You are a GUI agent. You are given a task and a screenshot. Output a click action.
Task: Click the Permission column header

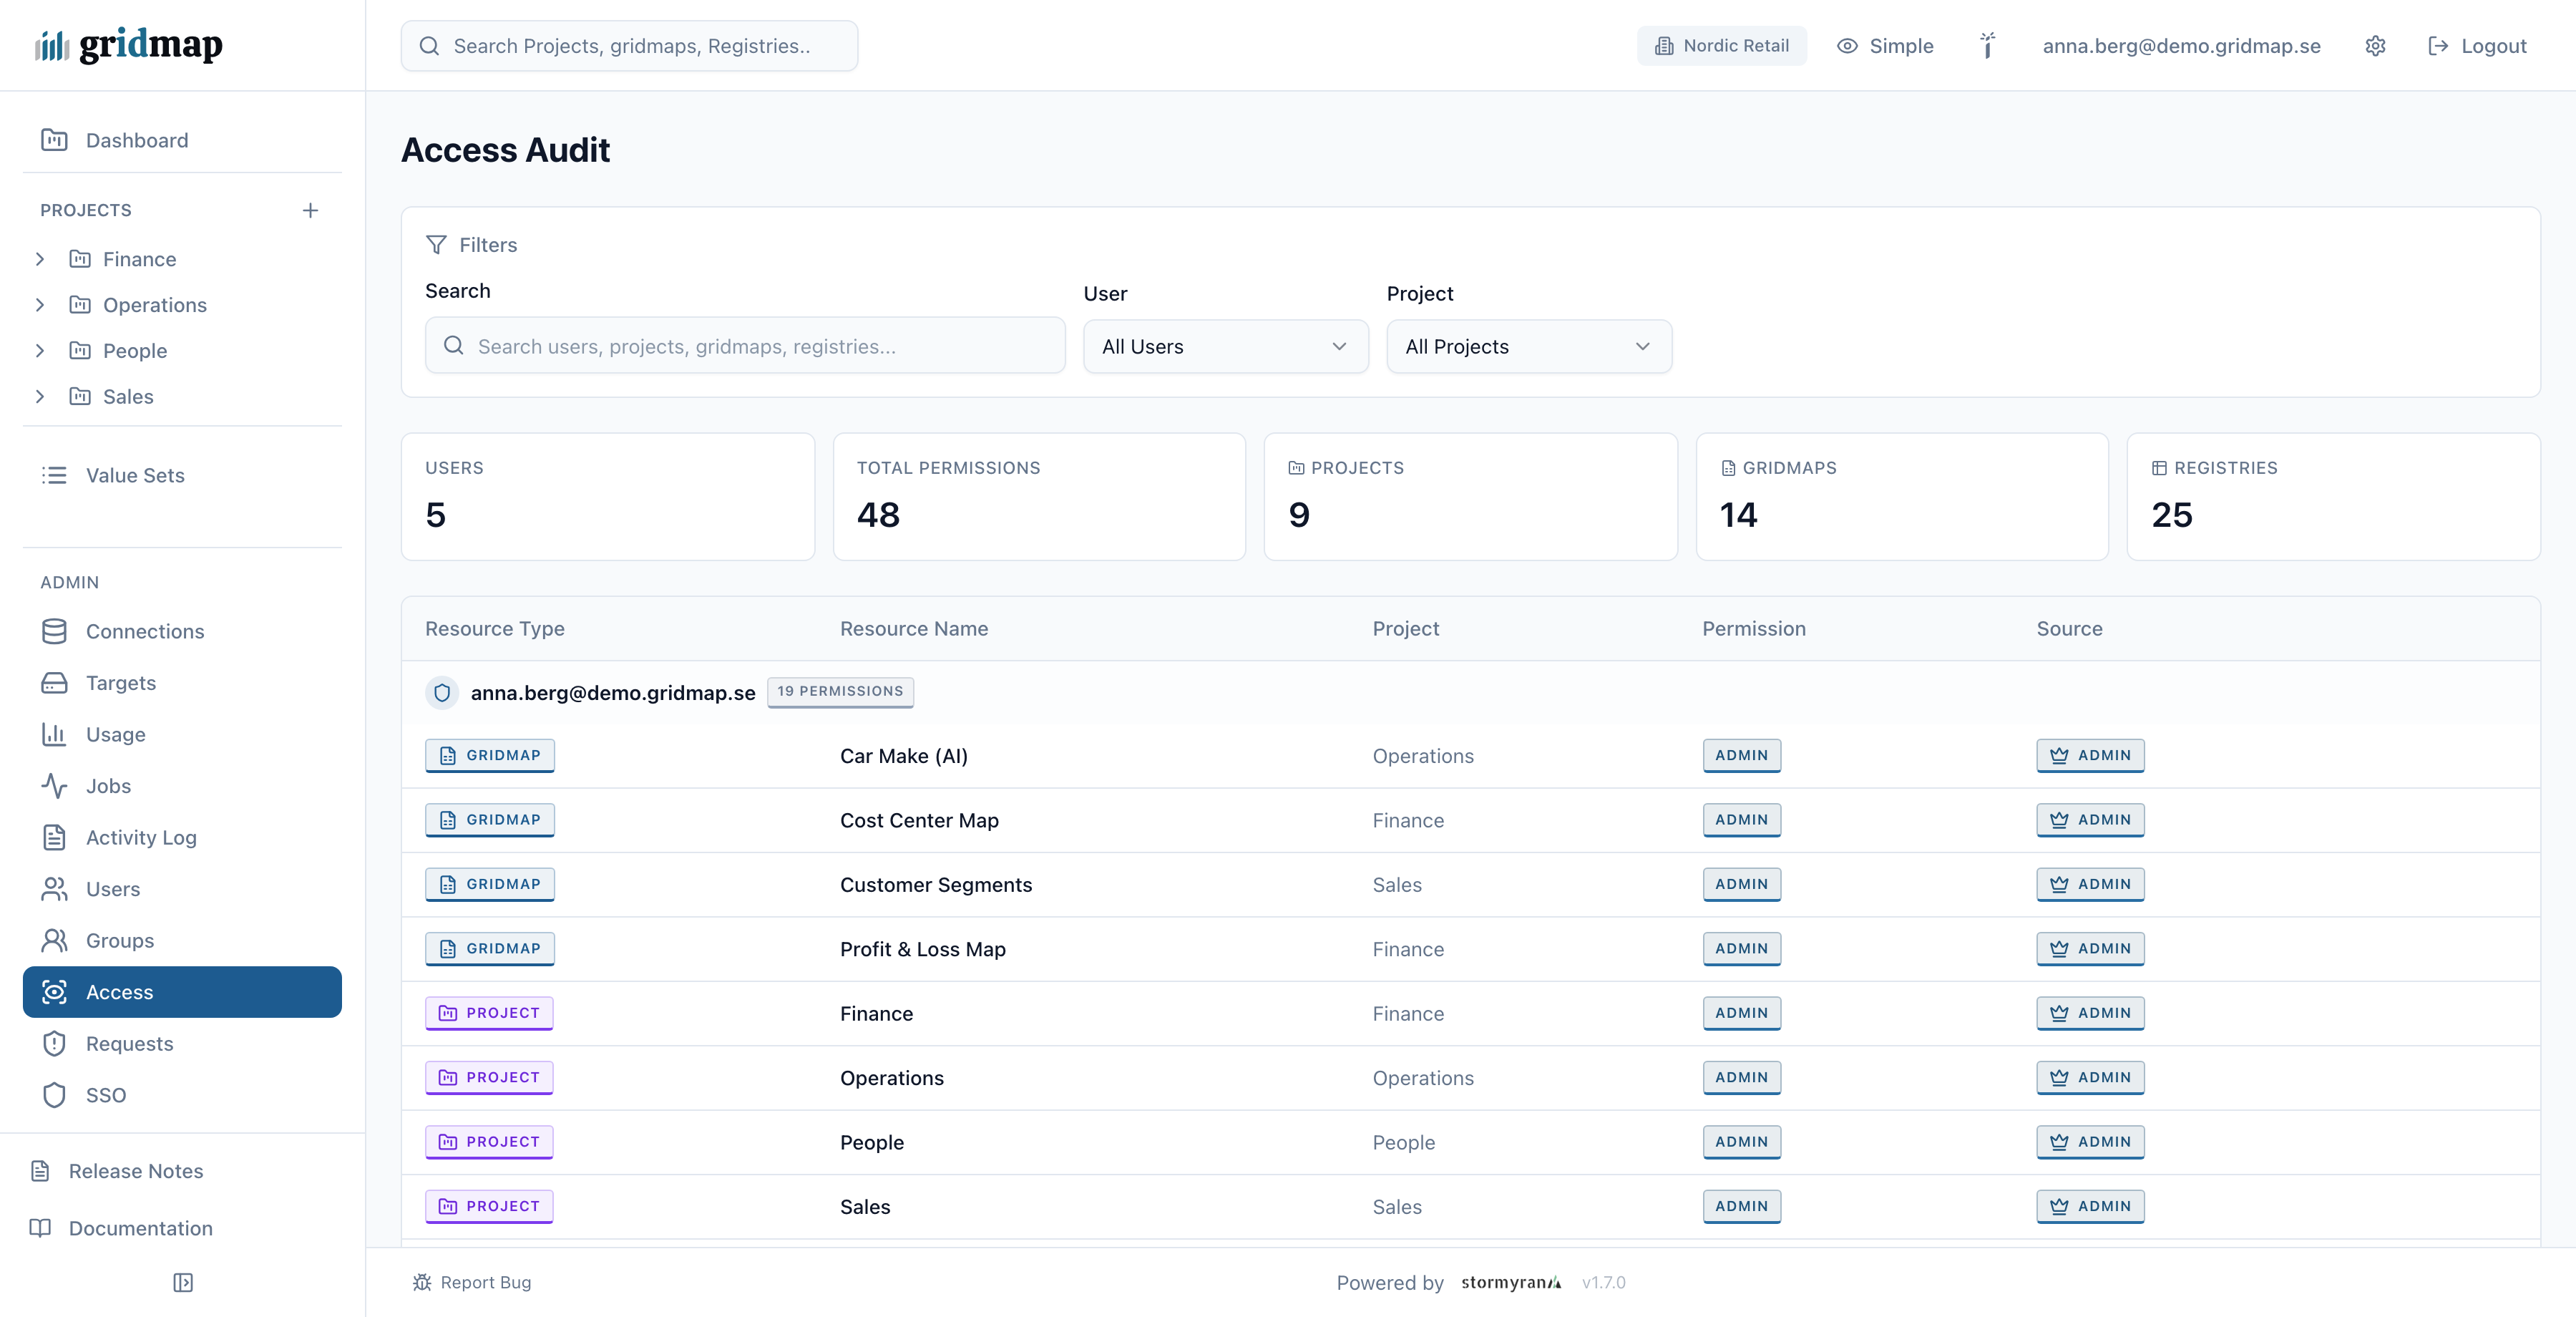1754,629
